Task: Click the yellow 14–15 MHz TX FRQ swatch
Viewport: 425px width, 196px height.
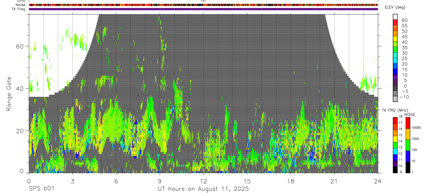Action: (395, 139)
